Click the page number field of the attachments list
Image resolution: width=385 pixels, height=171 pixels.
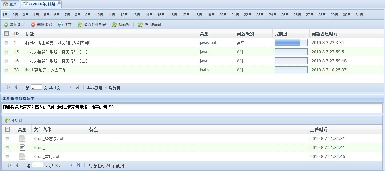click(37, 165)
